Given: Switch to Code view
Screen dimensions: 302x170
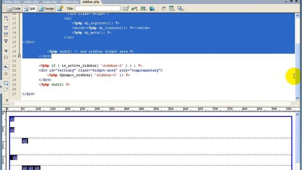Looking at the screenshot, I should pyautogui.click(x=14, y=8).
